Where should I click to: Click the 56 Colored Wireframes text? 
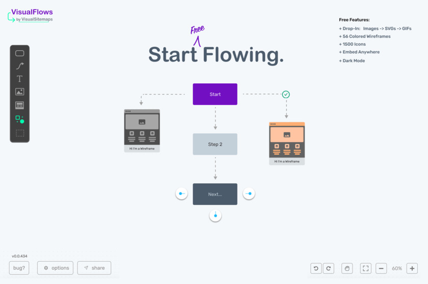point(365,36)
